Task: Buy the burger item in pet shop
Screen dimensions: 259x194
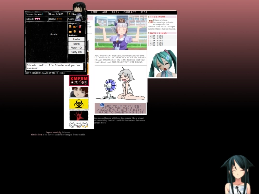Action: point(70,27)
